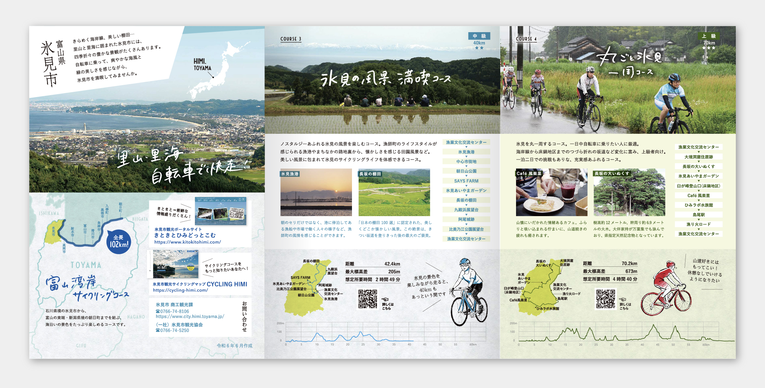
Task: Click pointing-hand icon beside Course 3 QR code
Action: (x=386, y=299)
